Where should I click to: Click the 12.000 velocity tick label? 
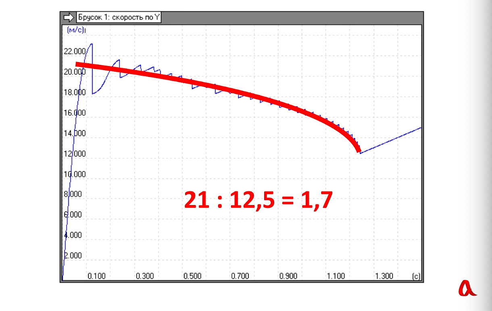75,154
